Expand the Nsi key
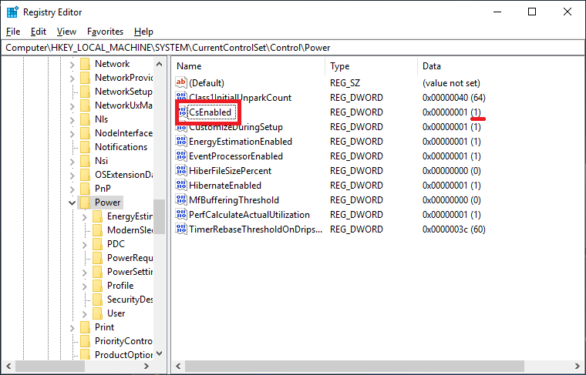This screenshot has height=375, width=586. click(x=72, y=161)
